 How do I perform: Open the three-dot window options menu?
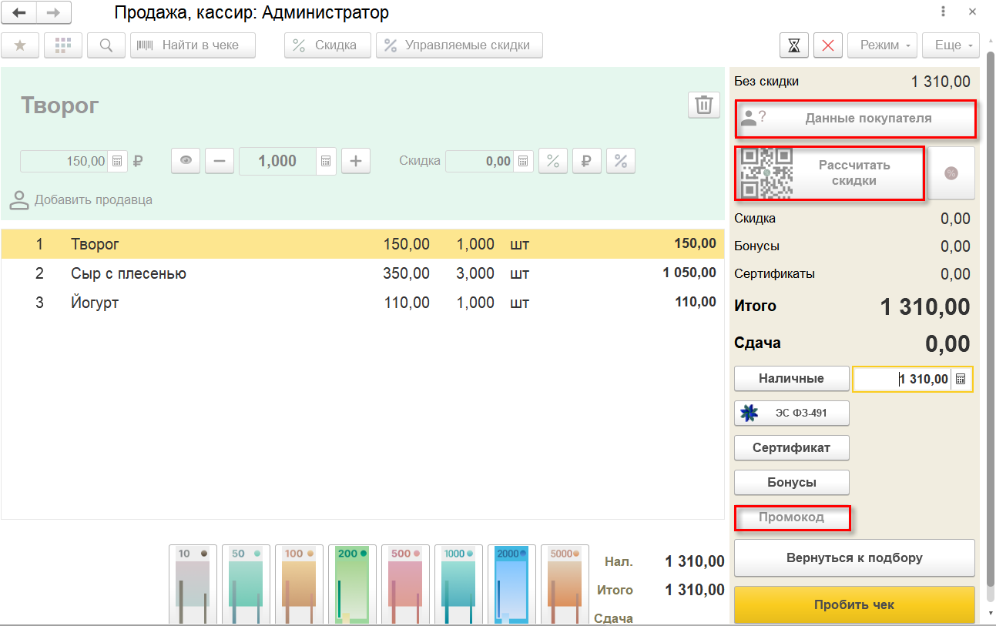[944, 12]
